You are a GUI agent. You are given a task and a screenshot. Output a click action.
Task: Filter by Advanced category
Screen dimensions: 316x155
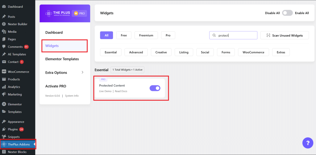click(x=136, y=52)
